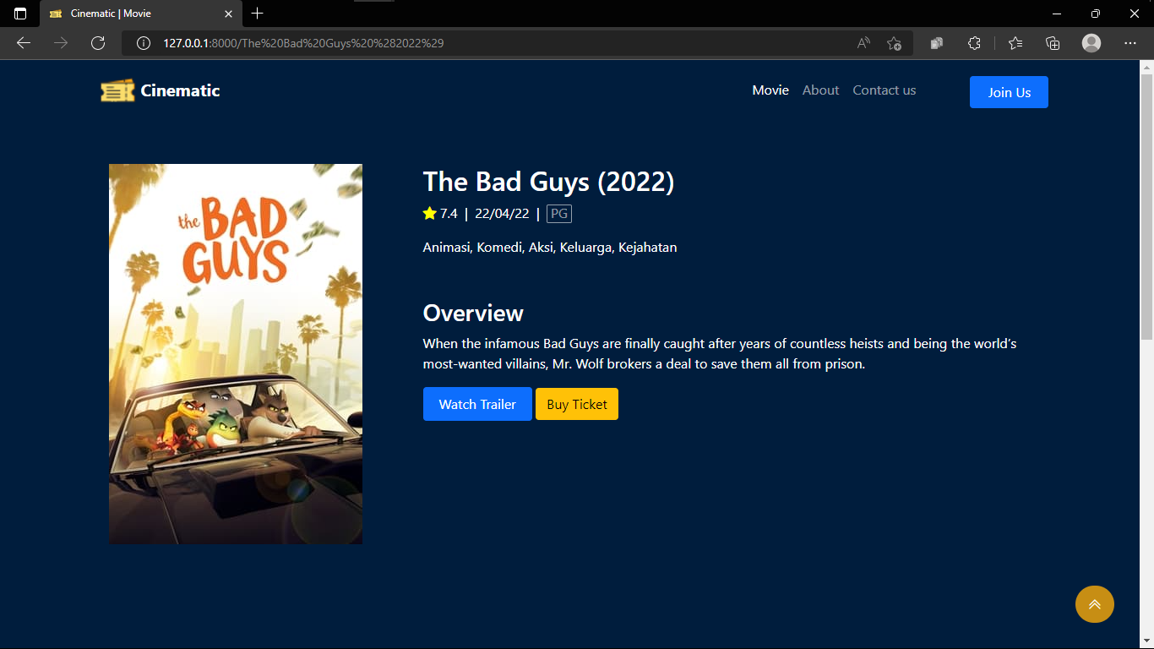Click the Cinematic brand name
This screenshot has height=649, width=1154.
point(180,90)
